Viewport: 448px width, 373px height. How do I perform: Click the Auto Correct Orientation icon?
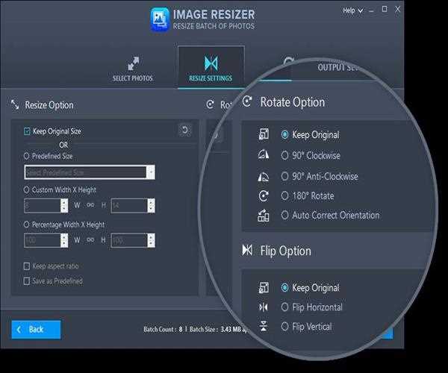coord(263,216)
